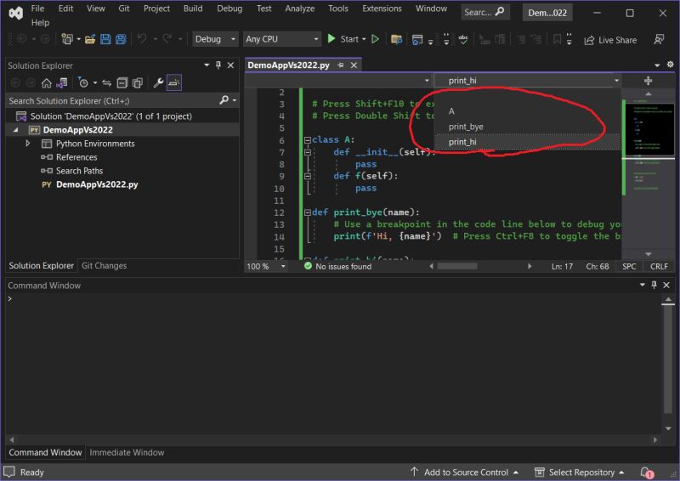
Task: Click the Live Share button
Action: pos(610,40)
